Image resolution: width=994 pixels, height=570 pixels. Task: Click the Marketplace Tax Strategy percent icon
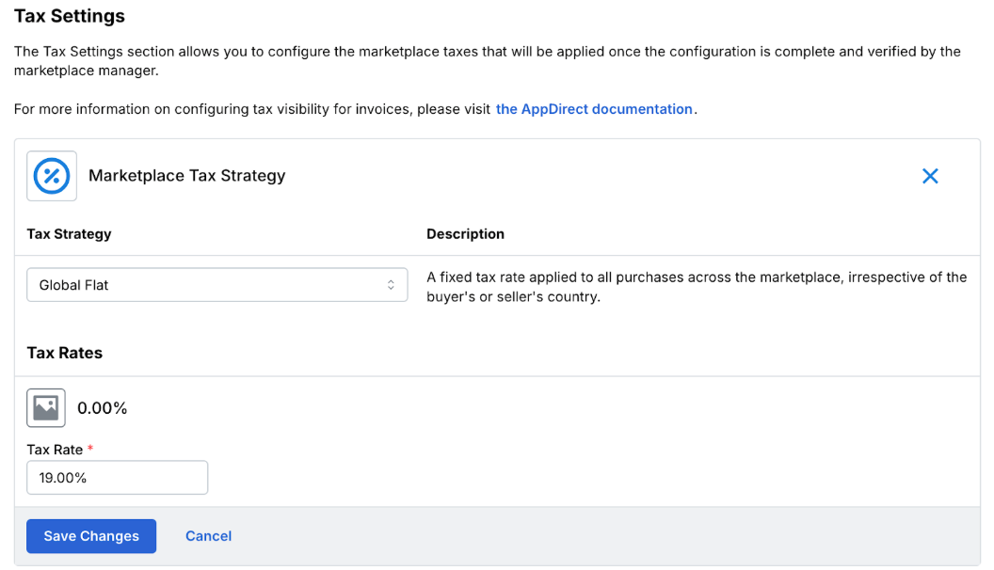pyautogui.click(x=52, y=176)
